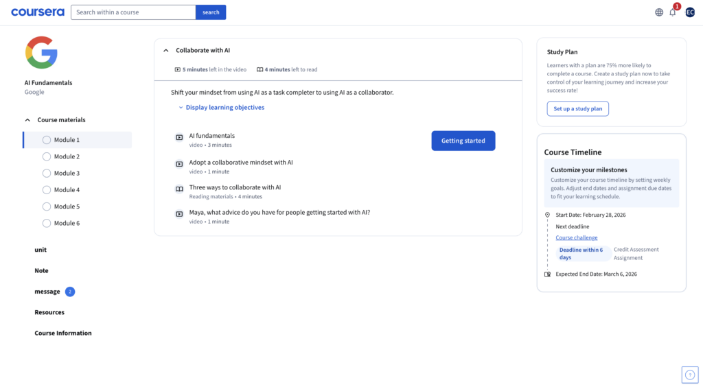Click the Credit Assessment Assignment text
The height and width of the screenshot is (389, 703).
click(636, 254)
